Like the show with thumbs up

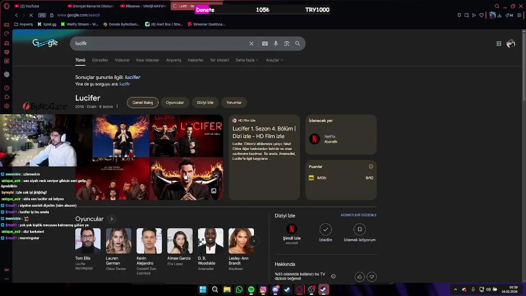pos(360,277)
